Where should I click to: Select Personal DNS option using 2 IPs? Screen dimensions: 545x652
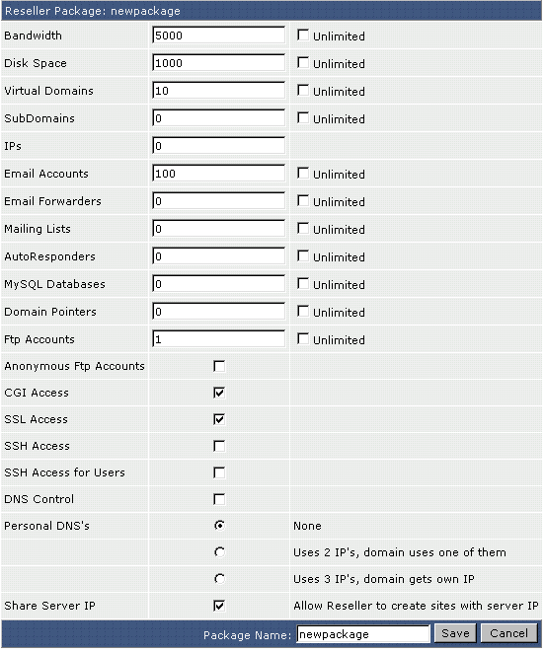click(219, 552)
